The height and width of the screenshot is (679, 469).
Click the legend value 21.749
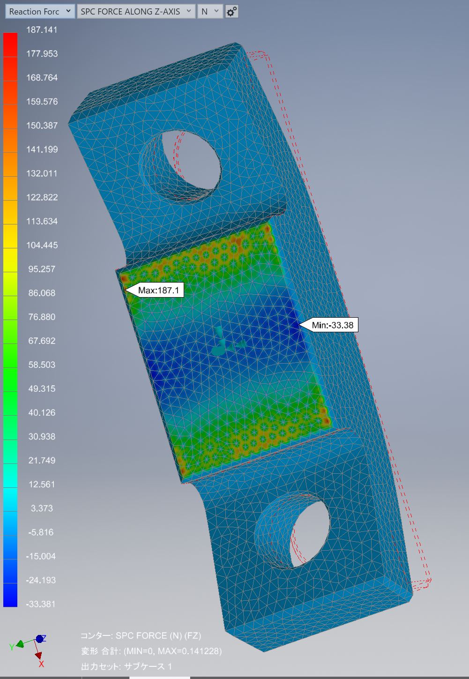pos(42,460)
